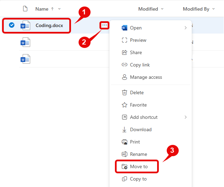Click the Download arrow icon
This screenshot has height=187, width=224.
click(125, 129)
